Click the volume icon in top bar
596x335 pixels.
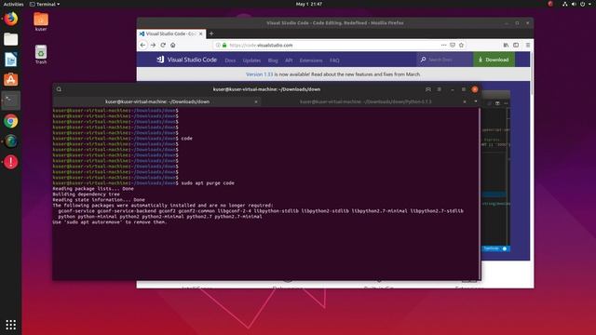[x=574, y=4]
